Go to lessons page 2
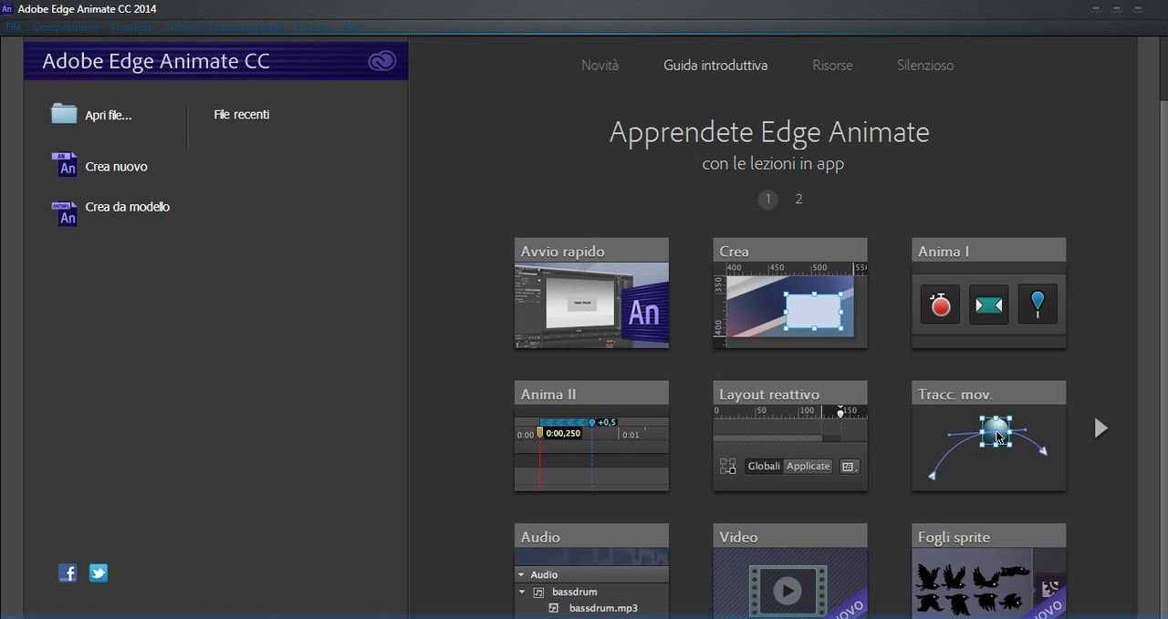 pos(798,199)
